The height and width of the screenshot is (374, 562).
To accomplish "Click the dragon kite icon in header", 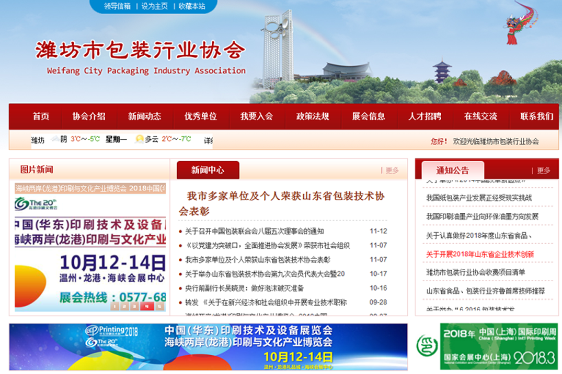I will (x=520, y=23).
